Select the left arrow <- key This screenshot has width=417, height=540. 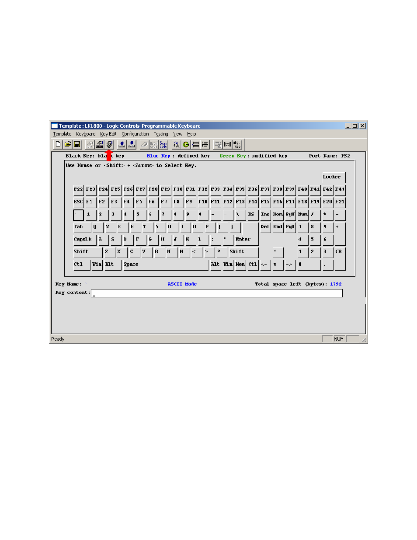coord(265,265)
